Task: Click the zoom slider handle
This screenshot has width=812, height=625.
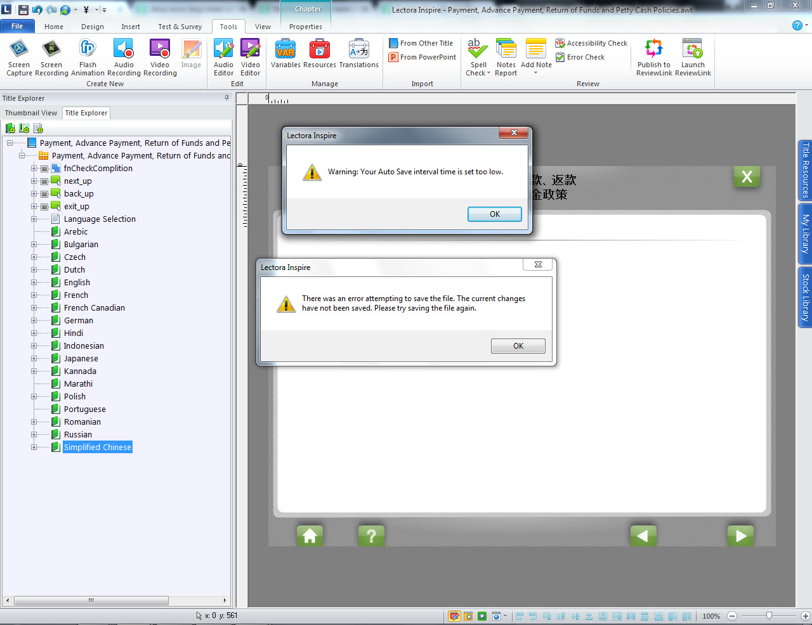Action: point(769,615)
